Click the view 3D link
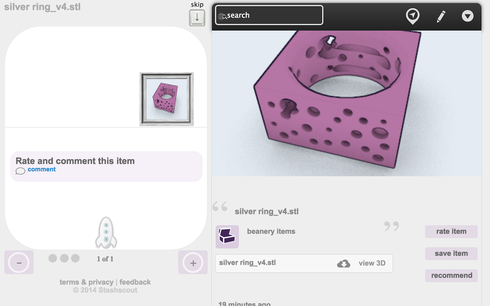This screenshot has height=306, width=490. (x=372, y=263)
